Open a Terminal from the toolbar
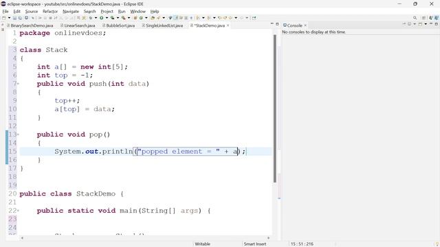Image resolution: width=440 pixels, height=247 pixels. coord(26,18)
